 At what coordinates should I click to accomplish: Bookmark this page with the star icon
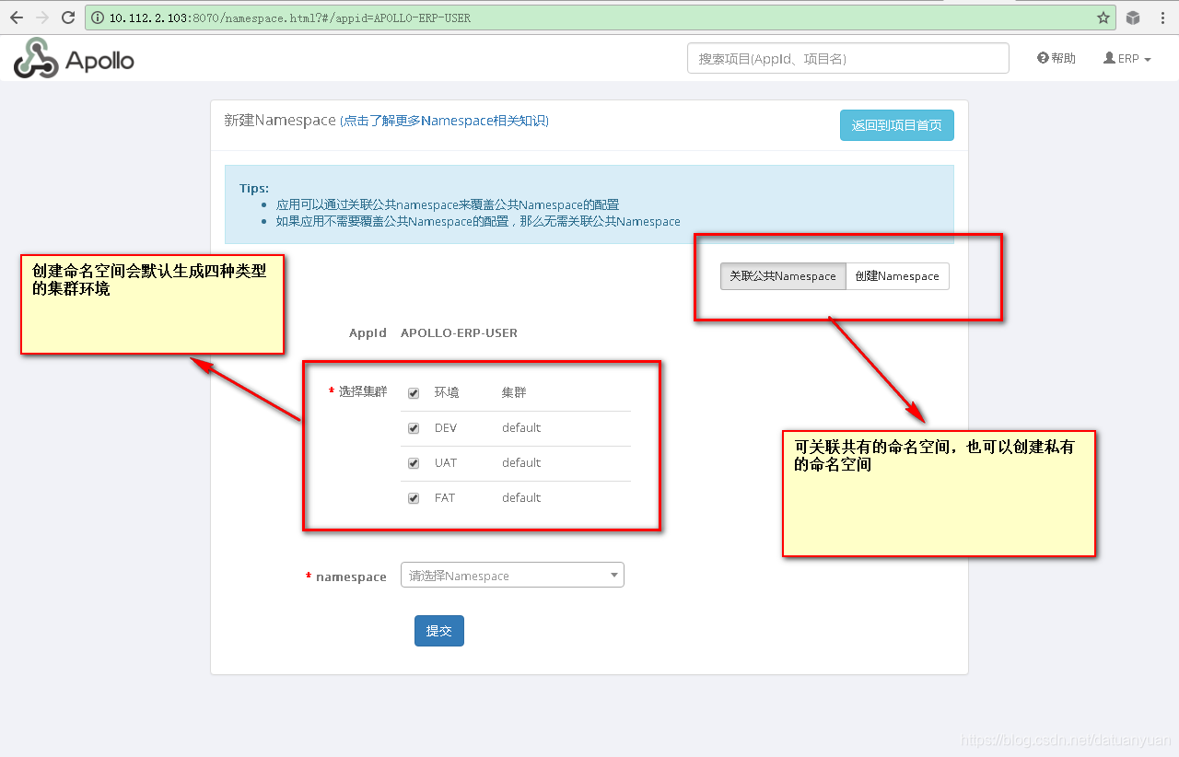click(x=1103, y=17)
